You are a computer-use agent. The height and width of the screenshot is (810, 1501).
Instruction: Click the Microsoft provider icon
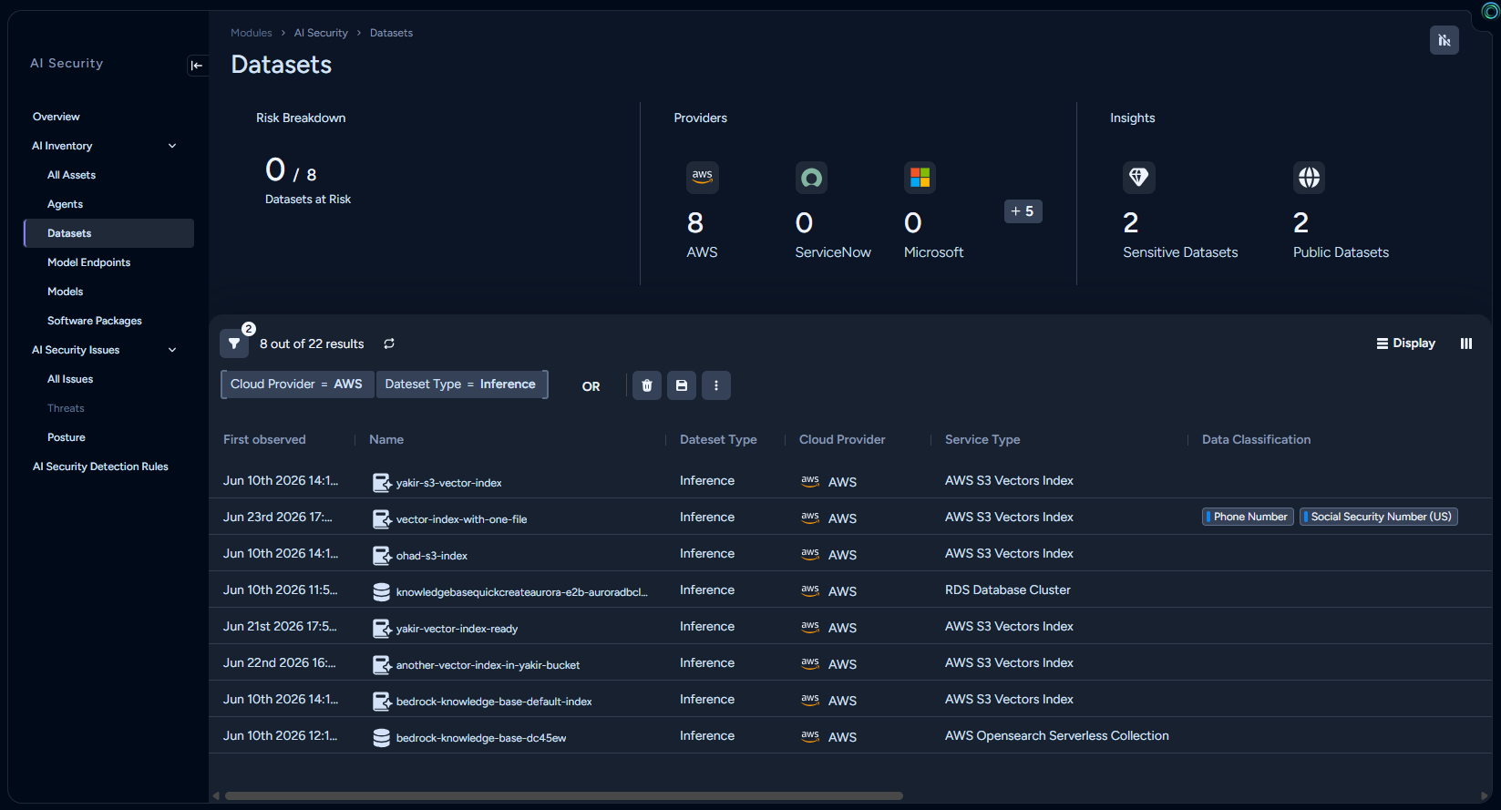coord(920,177)
